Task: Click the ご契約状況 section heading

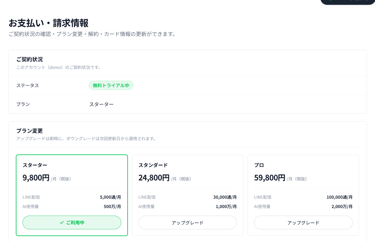Action: (30, 59)
